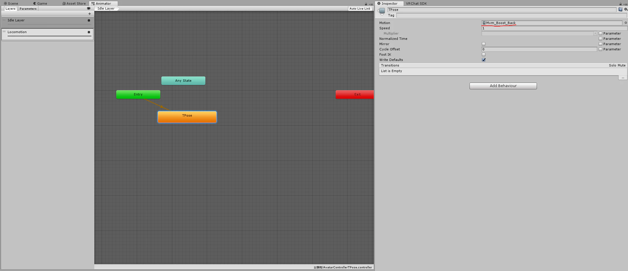Viewport: 628px width, 271px height.
Task: Open the Inspector panel options menu
Action: [626, 4]
